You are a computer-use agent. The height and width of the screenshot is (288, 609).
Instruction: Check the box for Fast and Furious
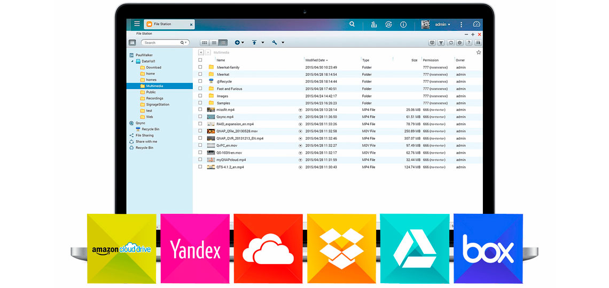[x=200, y=89]
